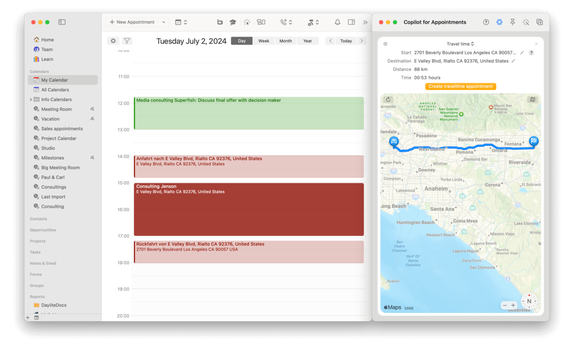Click the graduation cap Learn icon in toolbar
Screen dimensions: 574x347
pyautogui.click(x=233, y=21)
